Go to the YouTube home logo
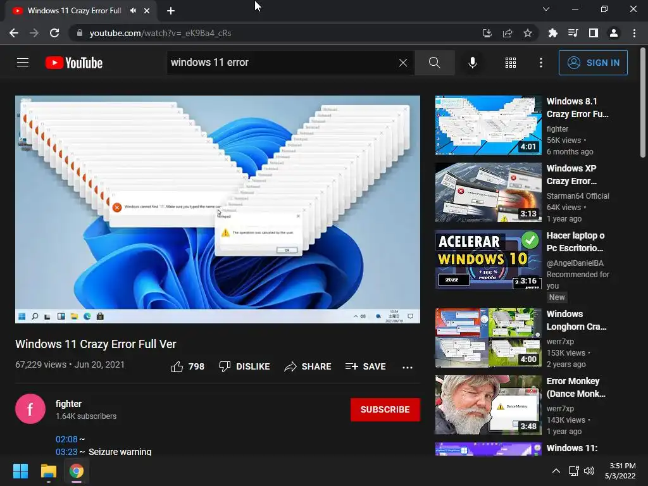 74,63
